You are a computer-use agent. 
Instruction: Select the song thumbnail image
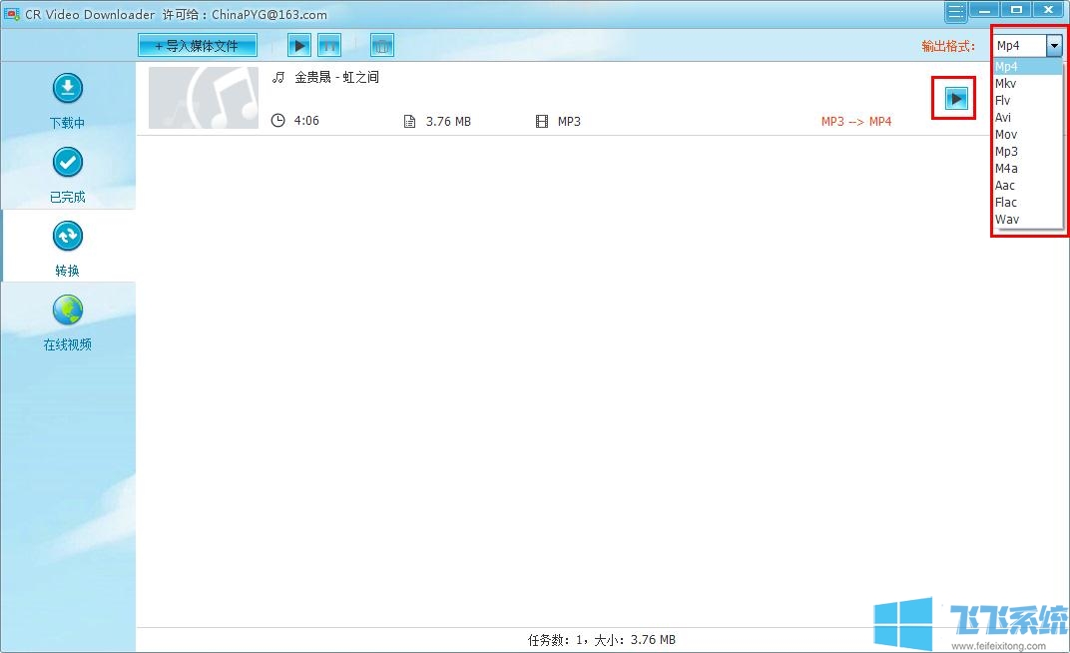pos(203,97)
